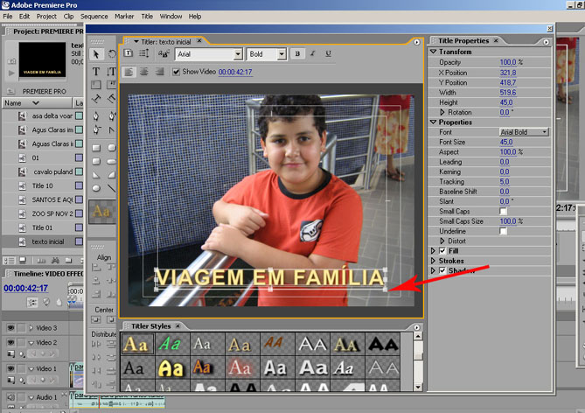Viewport: 585px width, 413px height.
Task: Select the arrow Selection tool in Titler
Action: point(96,54)
